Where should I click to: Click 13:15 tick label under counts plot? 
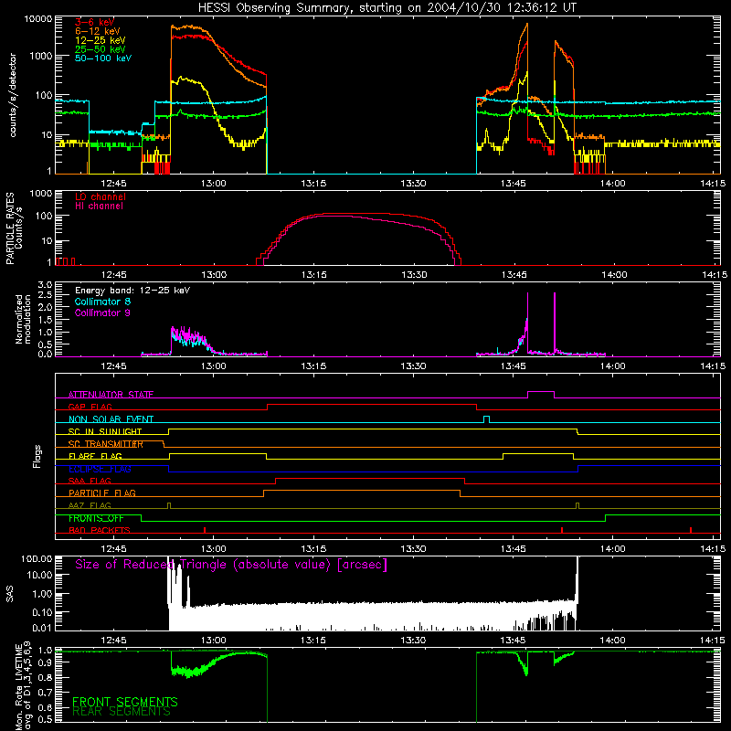coord(313,184)
